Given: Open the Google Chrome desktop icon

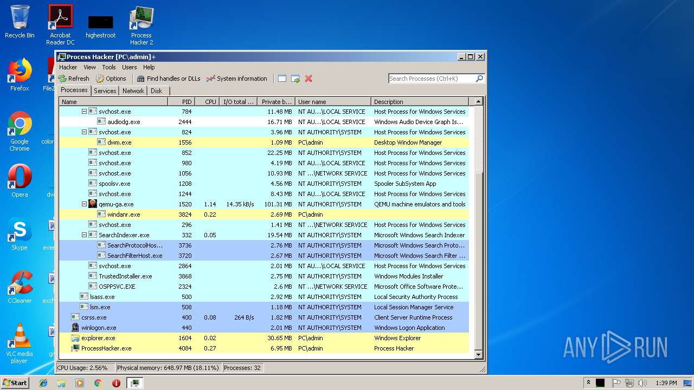Looking at the screenshot, I should click(x=20, y=131).
